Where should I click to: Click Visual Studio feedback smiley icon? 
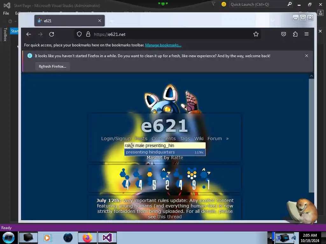click(224, 4)
